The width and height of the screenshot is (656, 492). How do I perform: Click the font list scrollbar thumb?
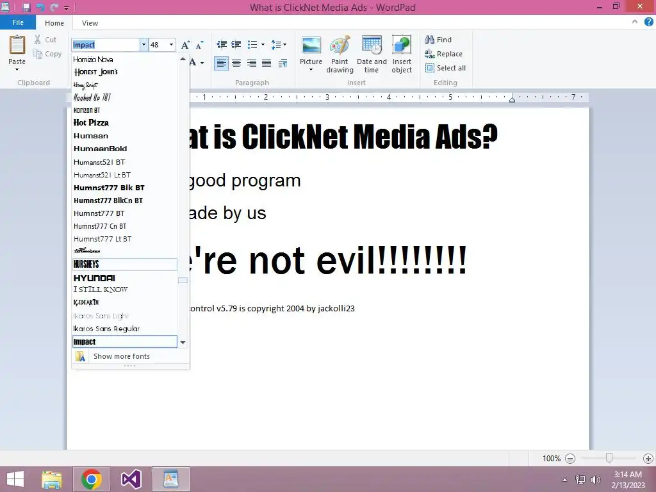point(183,281)
